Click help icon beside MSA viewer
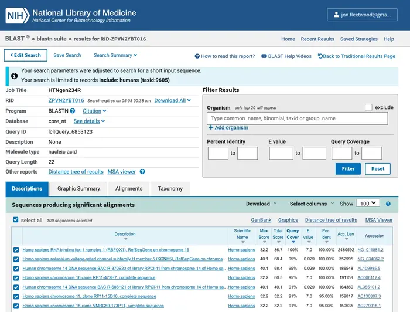This screenshot has height=312, width=410. 142,172
